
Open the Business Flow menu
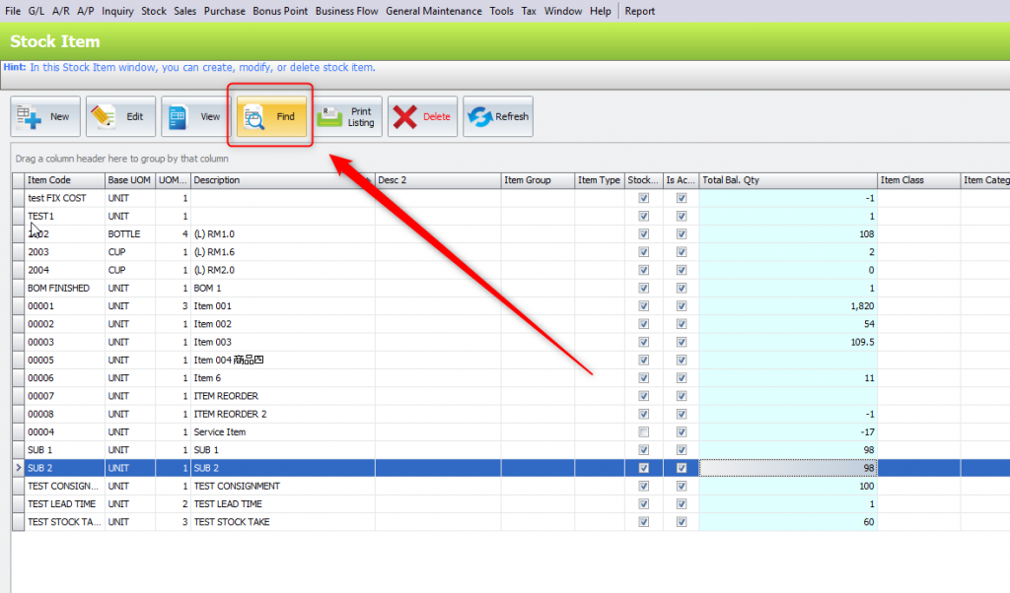(x=347, y=12)
